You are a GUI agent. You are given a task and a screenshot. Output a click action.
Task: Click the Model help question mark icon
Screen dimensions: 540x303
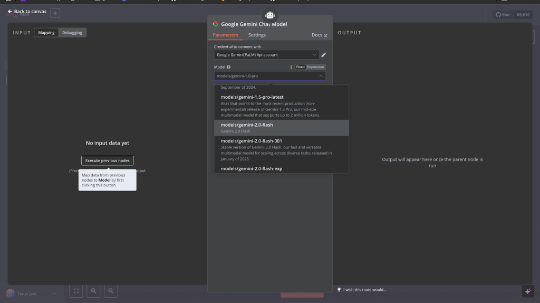tap(228, 67)
